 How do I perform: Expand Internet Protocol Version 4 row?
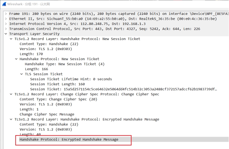point(6,24)
